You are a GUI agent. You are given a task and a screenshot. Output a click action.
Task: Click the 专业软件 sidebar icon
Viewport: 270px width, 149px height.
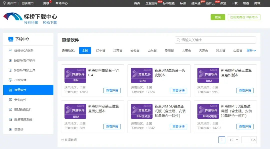(x=10, y=100)
